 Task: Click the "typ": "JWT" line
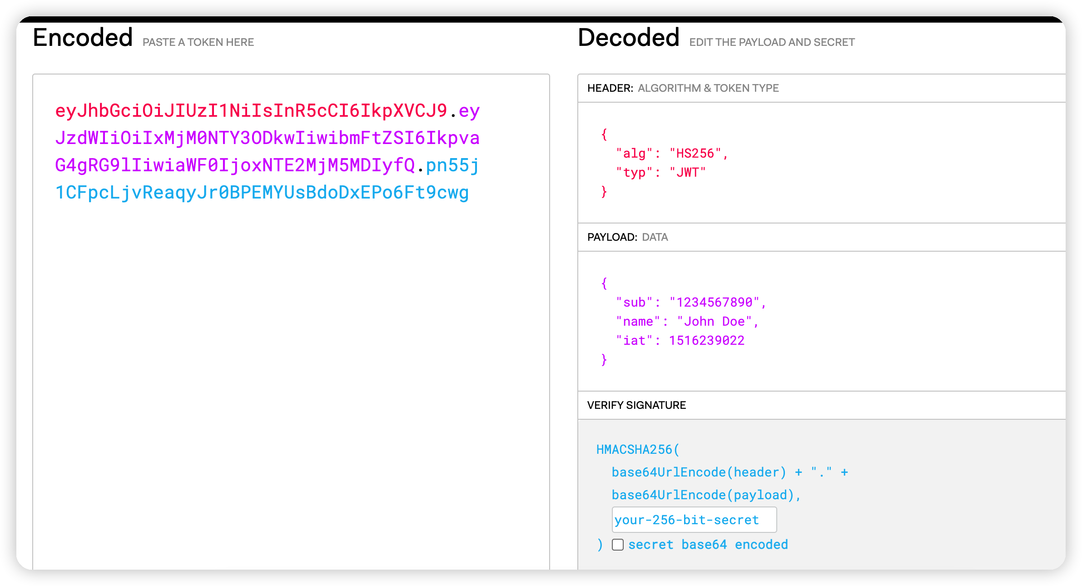[x=660, y=173]
